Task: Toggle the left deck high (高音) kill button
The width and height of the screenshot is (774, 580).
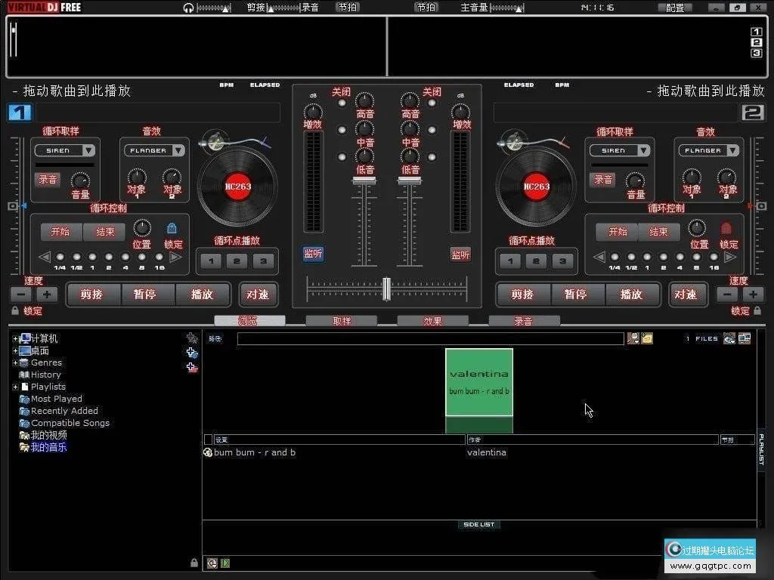Action: [x=342, y=103]
